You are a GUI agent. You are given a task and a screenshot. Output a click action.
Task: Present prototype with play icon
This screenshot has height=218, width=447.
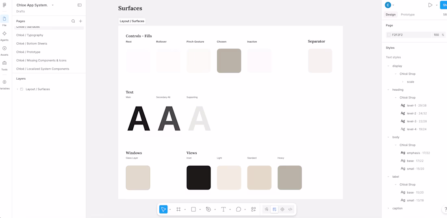(x=430, y=5)
